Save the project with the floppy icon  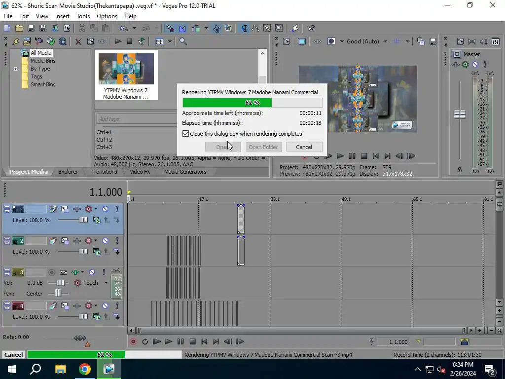pyautogui.click(x=31, y=28)
